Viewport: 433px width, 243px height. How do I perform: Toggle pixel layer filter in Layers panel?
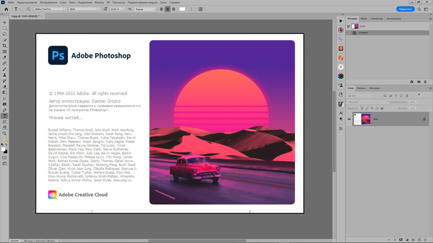385,96
